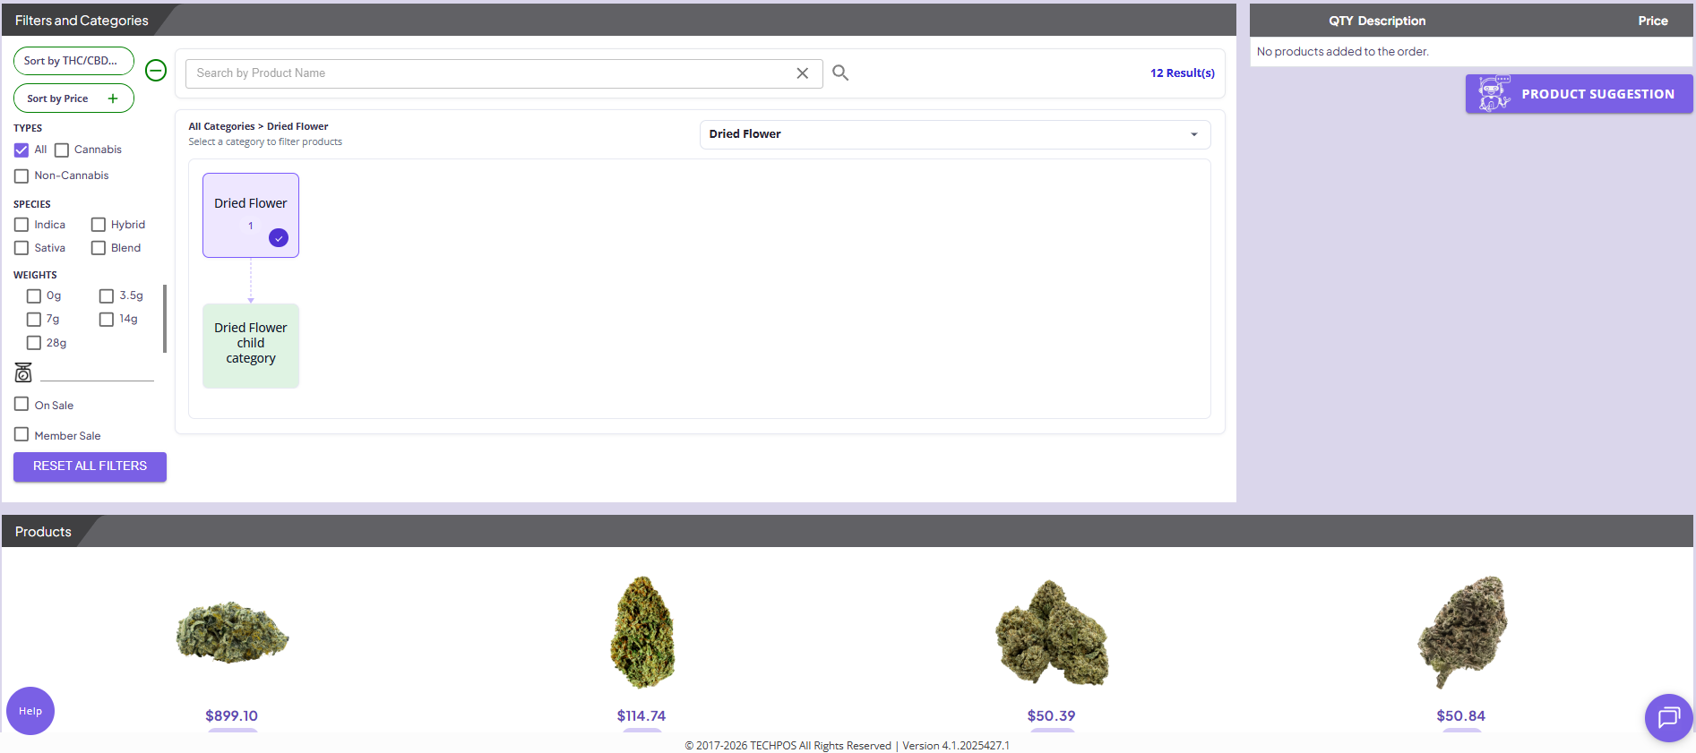
Task: Click the plus icon on Sort by Price
Action: (x=113, y=98)
